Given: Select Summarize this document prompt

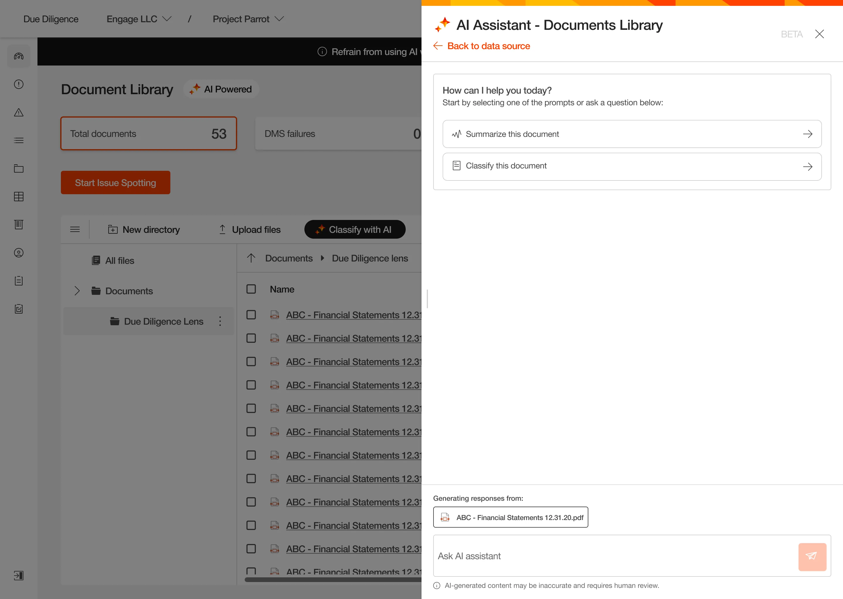Looking at the screenshot, I should pyautogui.click(x=631, y=134).
